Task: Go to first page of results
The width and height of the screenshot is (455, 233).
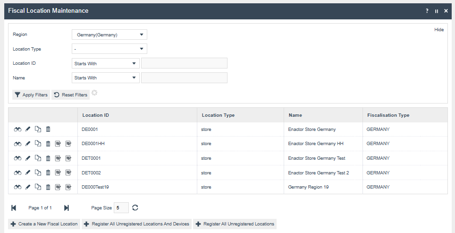Action: pyautogui.click(x=14, y=208)
